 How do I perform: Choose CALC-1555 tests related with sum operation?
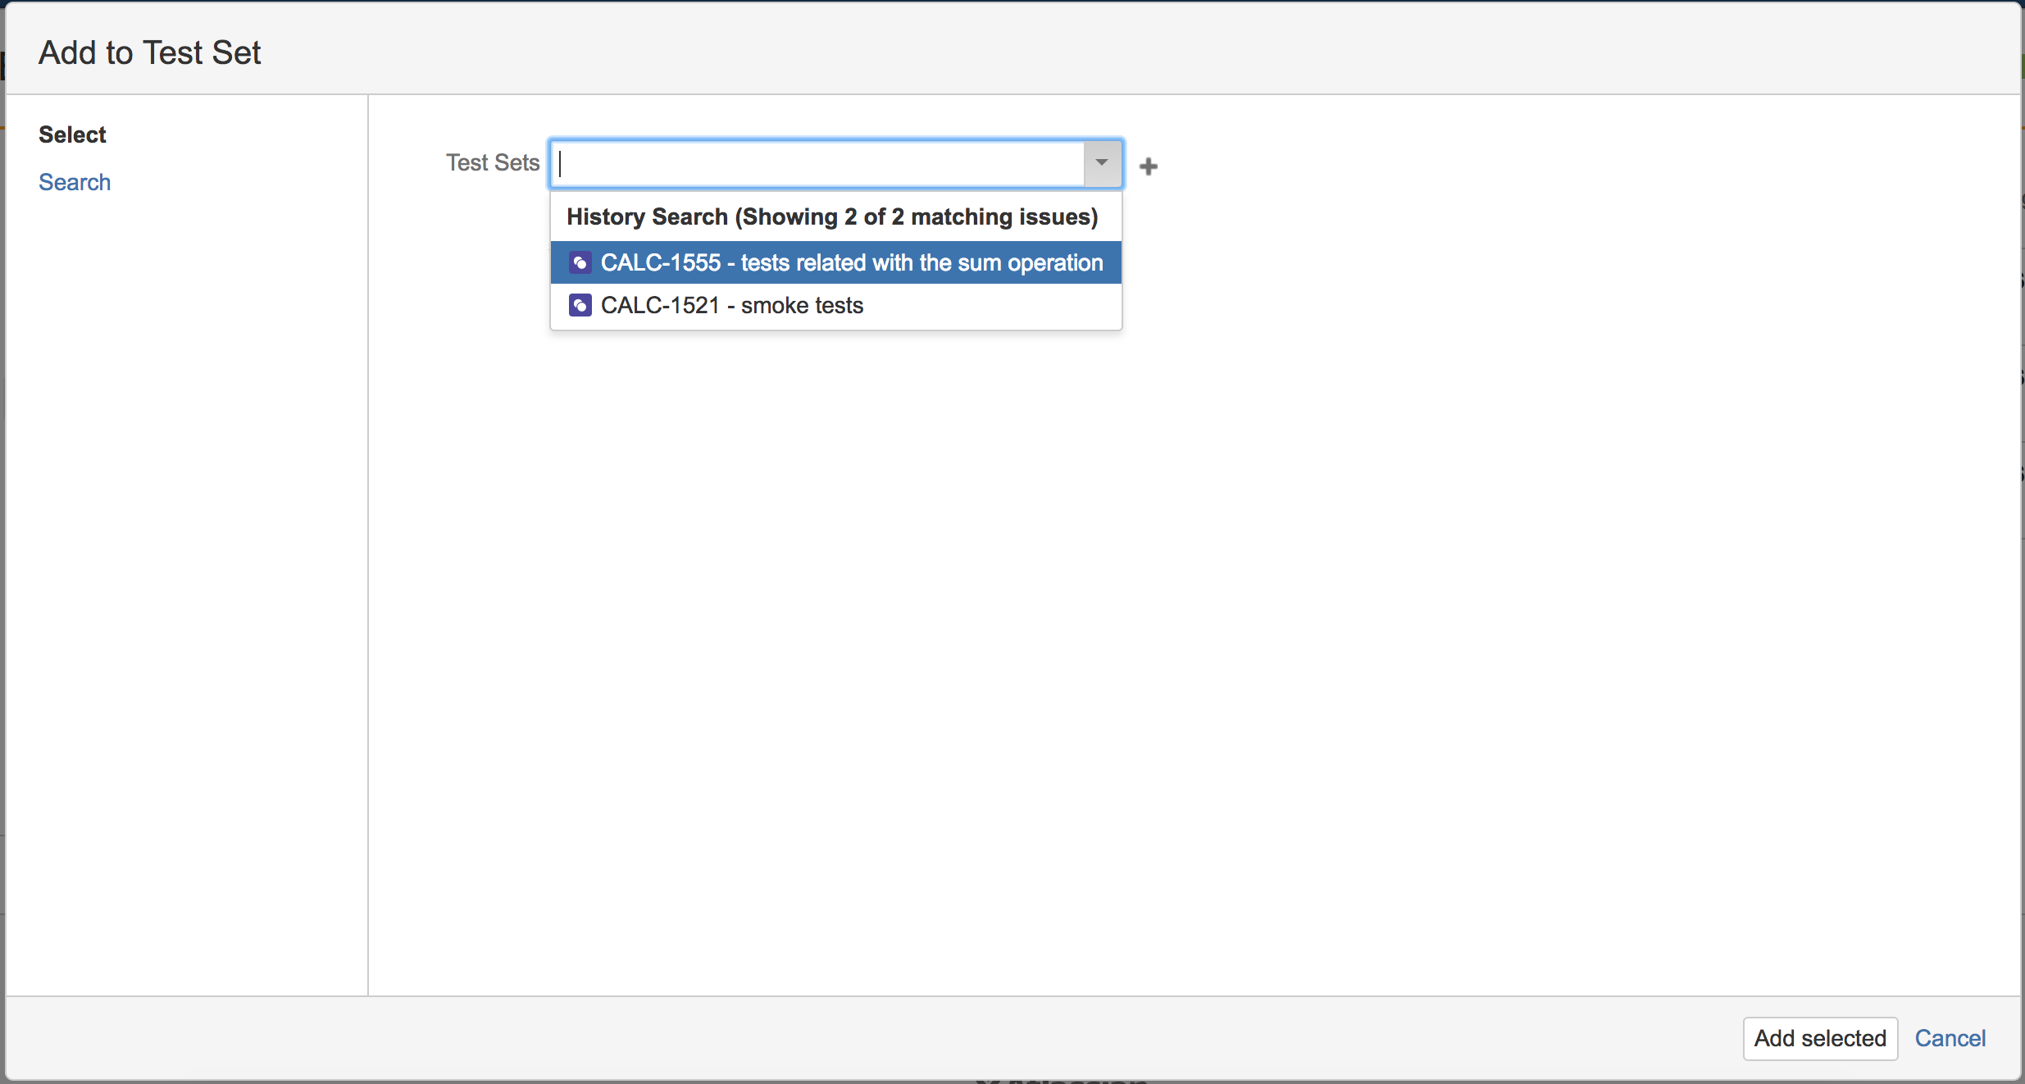[835, 262]
